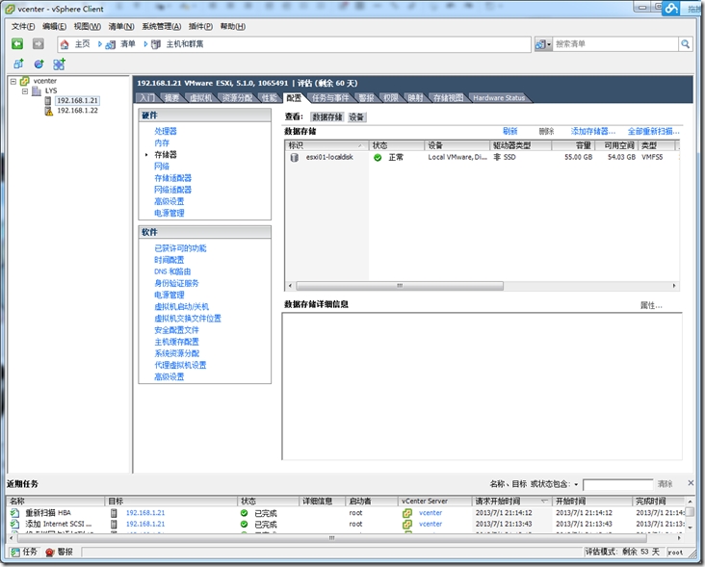The image size is (705, 567).
Task: Click the esxi01-localdisk datastore name
Action: (x=329, y=157)
